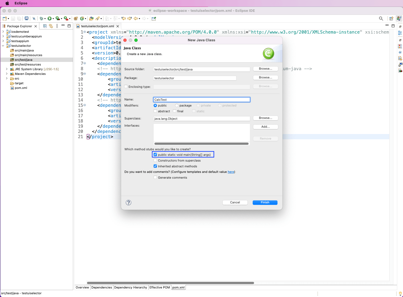Open the Javadoc view icon in right trim
Screen dimensions: 403x297
tap(400, 52)
